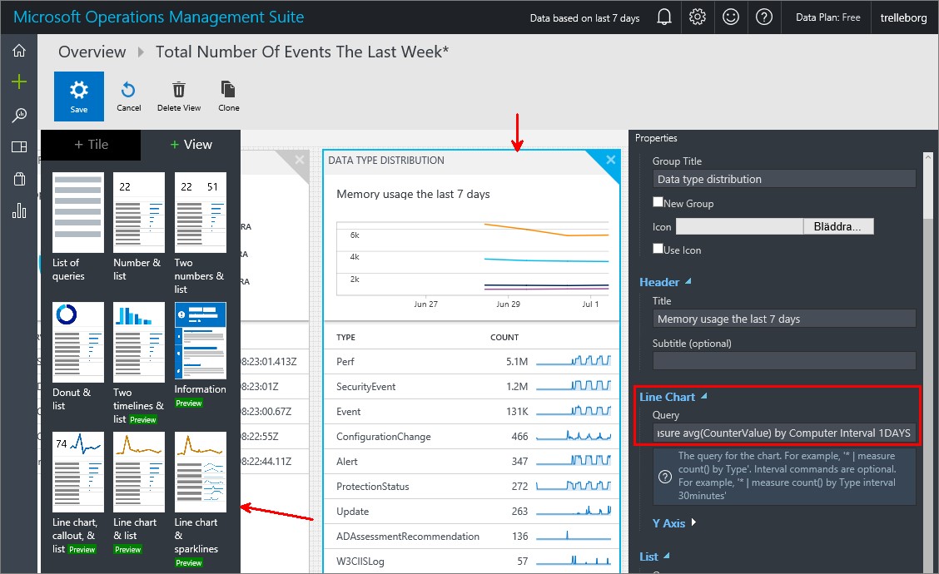Select the SecurityEvent row
The height and width of the screenshot is (574, 939).
[x=471, y=387]
